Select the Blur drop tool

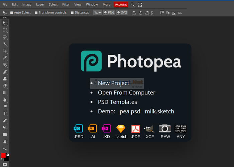(5, 100)
